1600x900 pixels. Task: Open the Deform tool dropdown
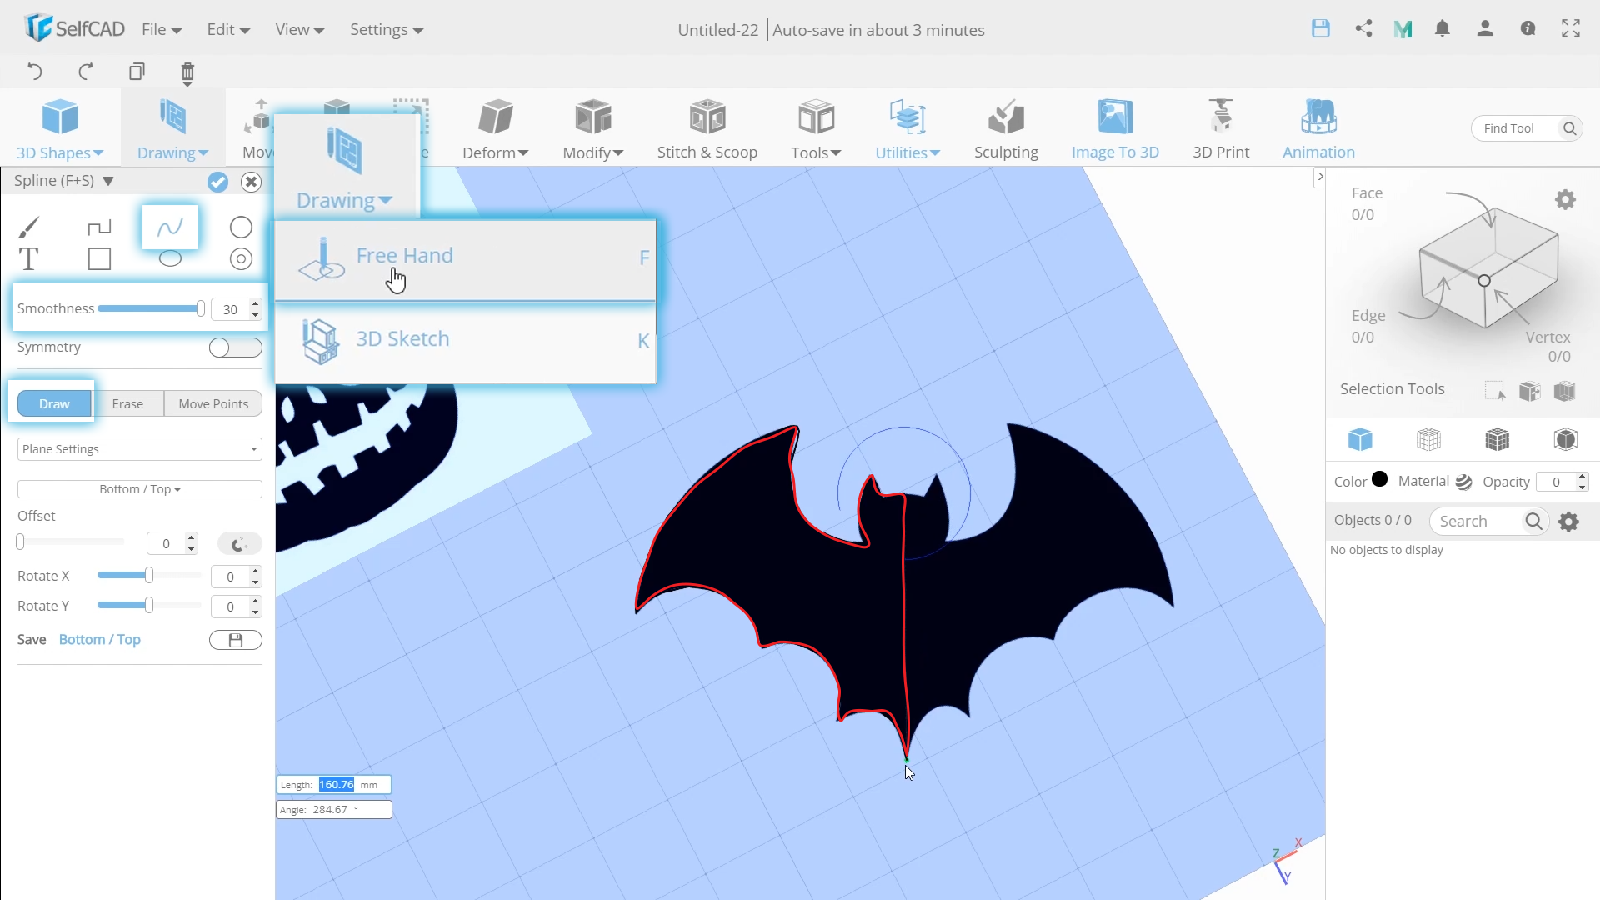pyautogui.click(x=496, y=129)
